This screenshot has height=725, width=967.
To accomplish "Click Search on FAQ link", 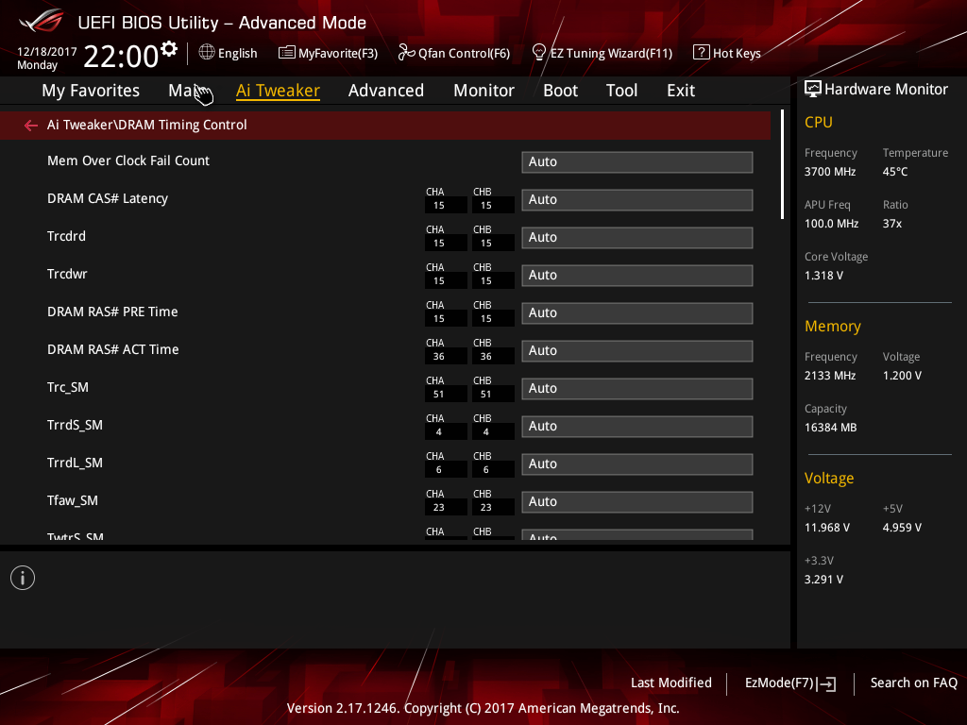I will click(914, 683).
